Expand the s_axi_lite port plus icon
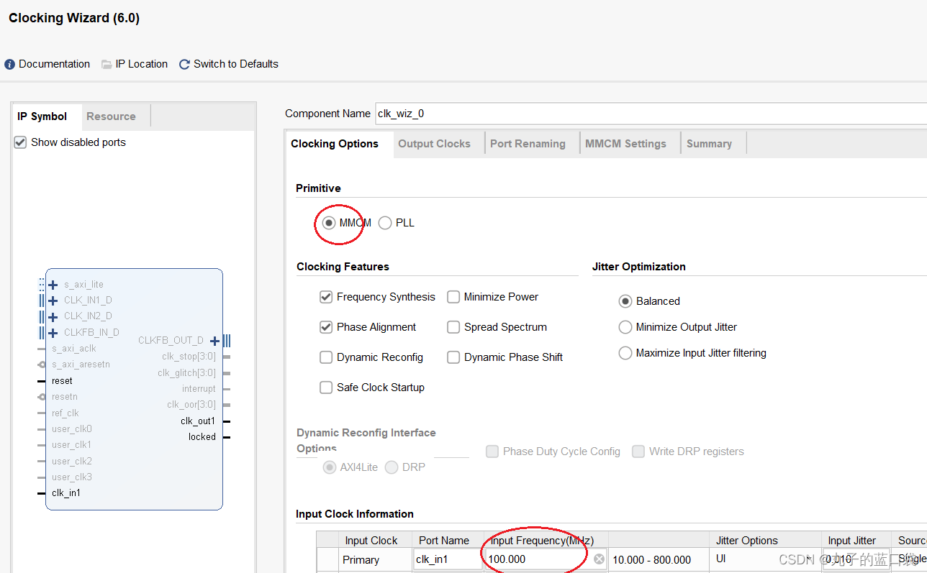 (53, 285)
